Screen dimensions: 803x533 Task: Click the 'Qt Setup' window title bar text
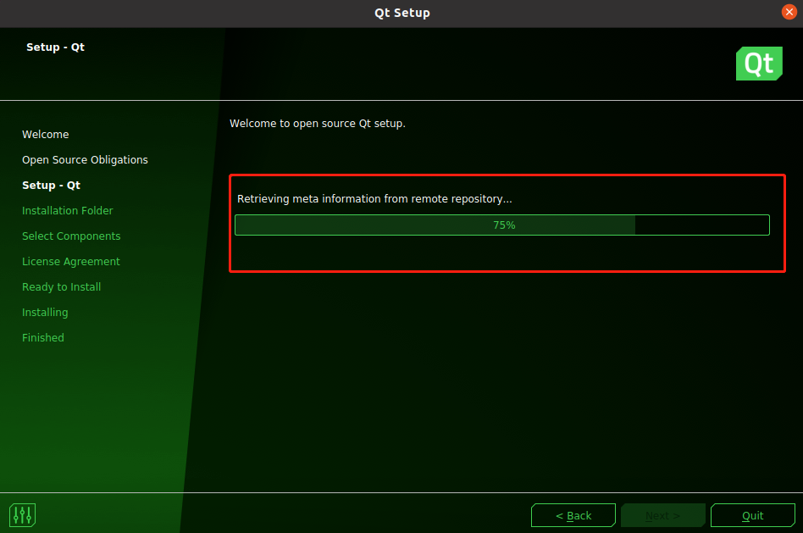[x=402, y=13]
